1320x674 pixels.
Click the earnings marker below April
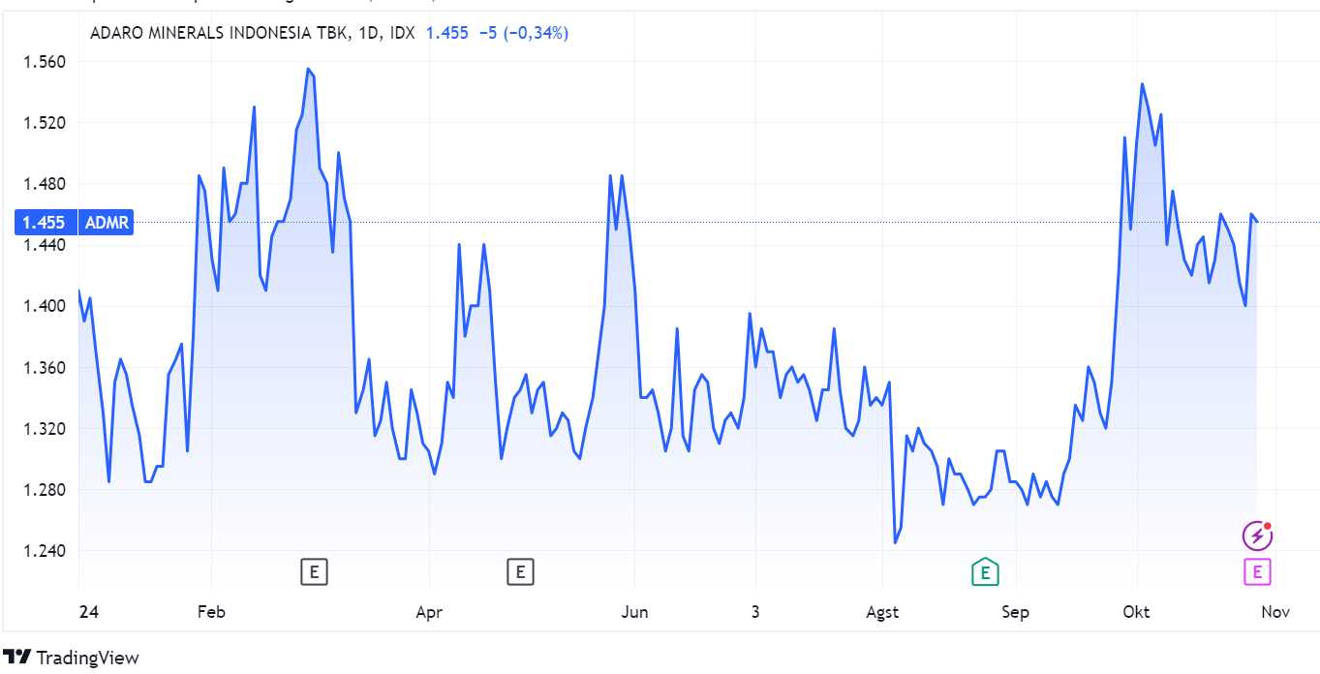[x=520, y=572]
